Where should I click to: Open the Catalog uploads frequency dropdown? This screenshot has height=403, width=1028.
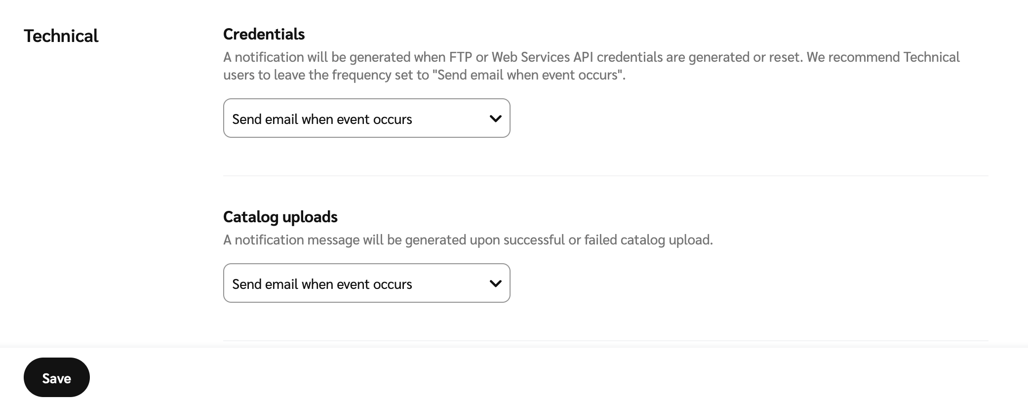pos(366,283)
